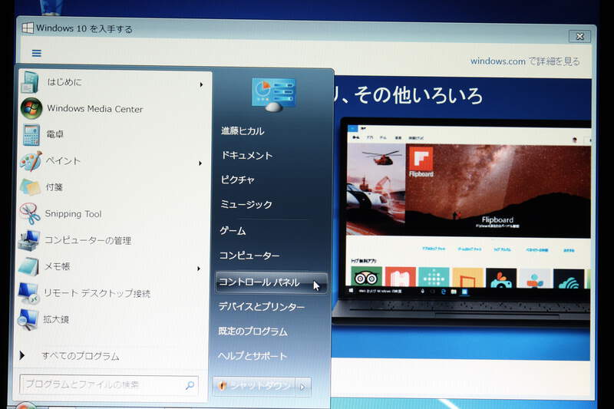Click the Snipping Tool text label
This screenshot has height=409, width=614.
[x=73, y=213]
